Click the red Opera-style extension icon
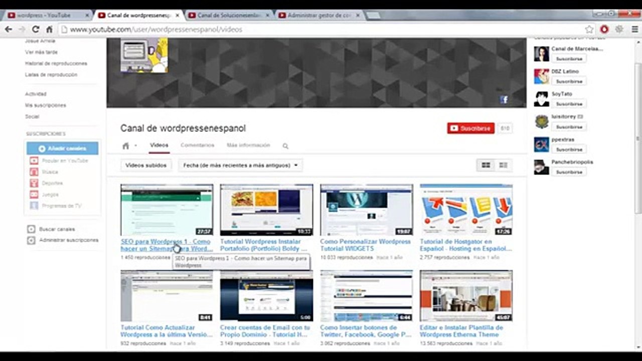The width and height of the screenshot is (642, 361). coord(604,30)
